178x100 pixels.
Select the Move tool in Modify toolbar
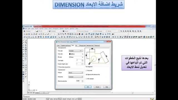click(26, 52)
